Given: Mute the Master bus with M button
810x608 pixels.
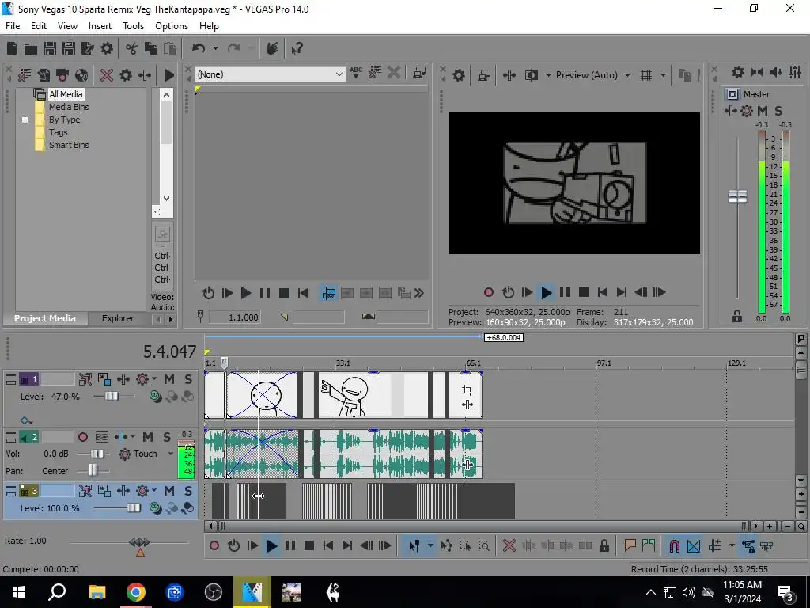Looking at the screenshot, I should click(763, 111).
